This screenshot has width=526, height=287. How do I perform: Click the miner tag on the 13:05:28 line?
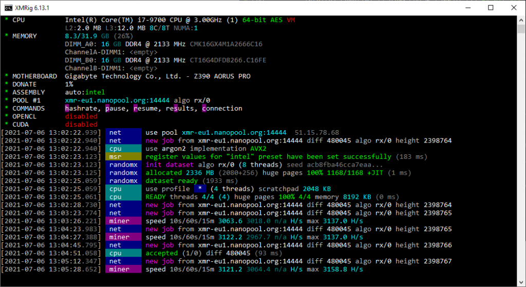point(123,269)
